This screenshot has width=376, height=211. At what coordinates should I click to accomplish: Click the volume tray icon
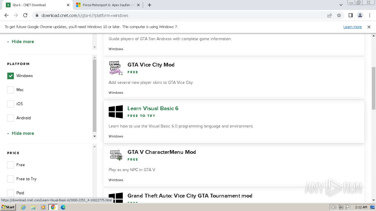tap(334, 207)
